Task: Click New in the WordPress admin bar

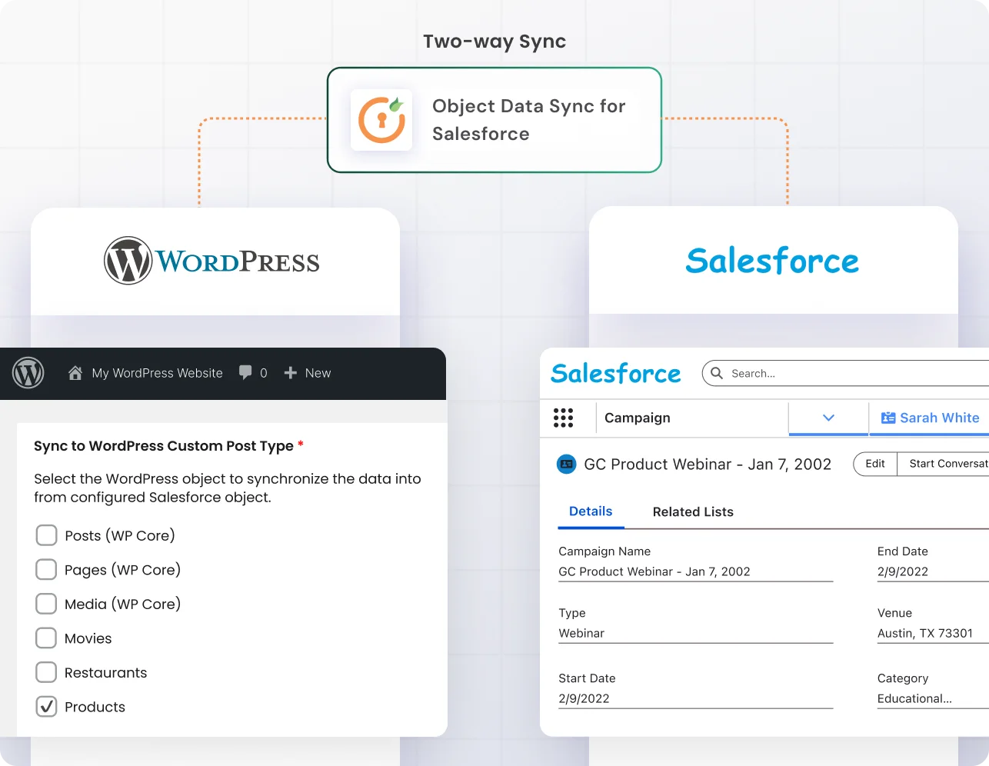Action: pyautogui.click(x=318, y=373)
